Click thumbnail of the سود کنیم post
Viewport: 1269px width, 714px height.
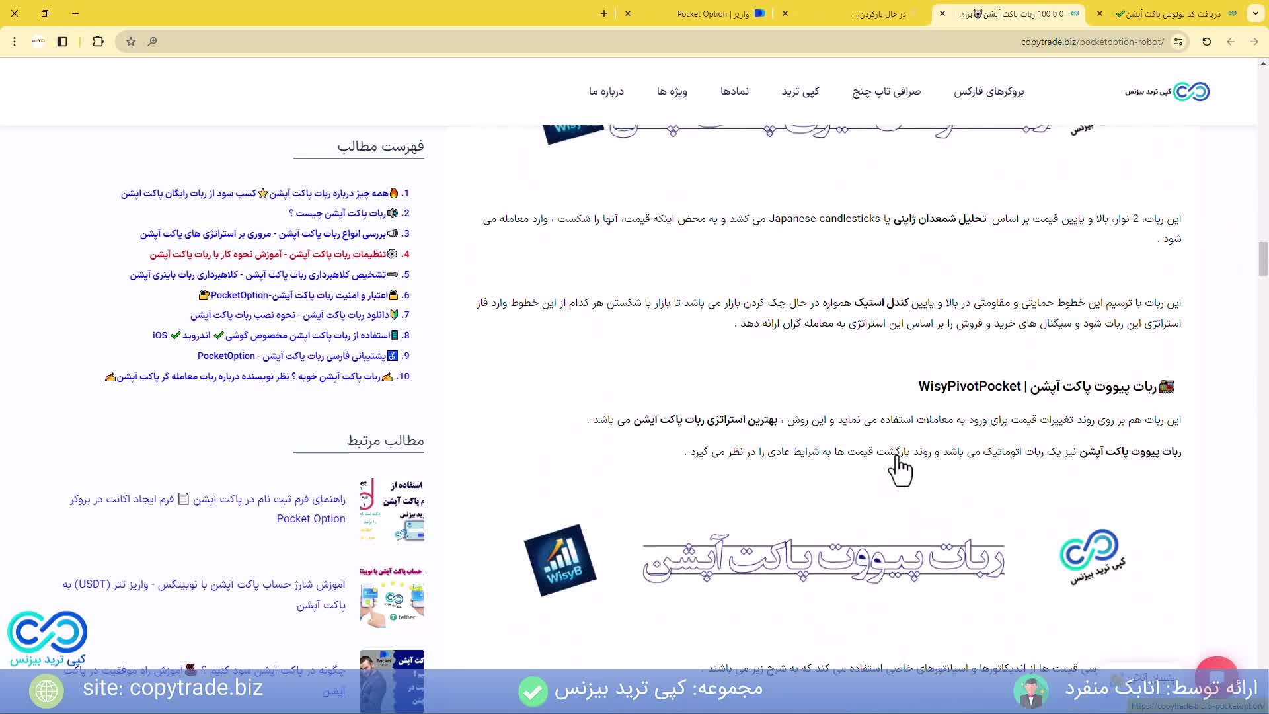[x=392, y=681]
